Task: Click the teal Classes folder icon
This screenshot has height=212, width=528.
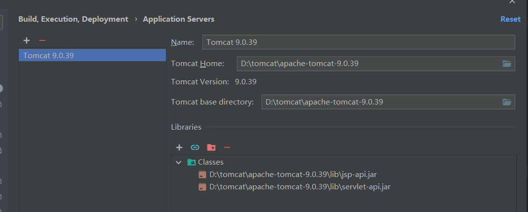Action: point(192,162)
